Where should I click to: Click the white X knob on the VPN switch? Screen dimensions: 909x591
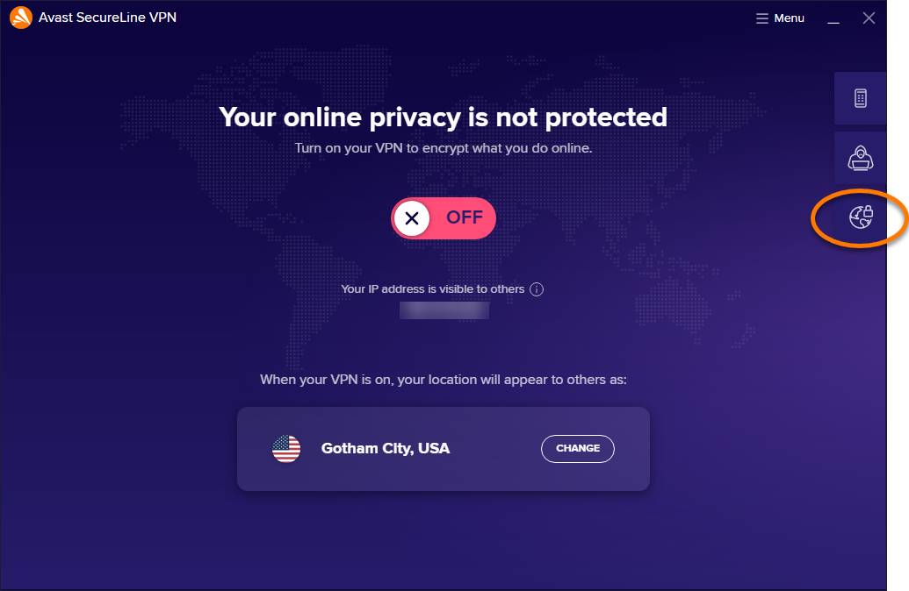click(412, 218)
